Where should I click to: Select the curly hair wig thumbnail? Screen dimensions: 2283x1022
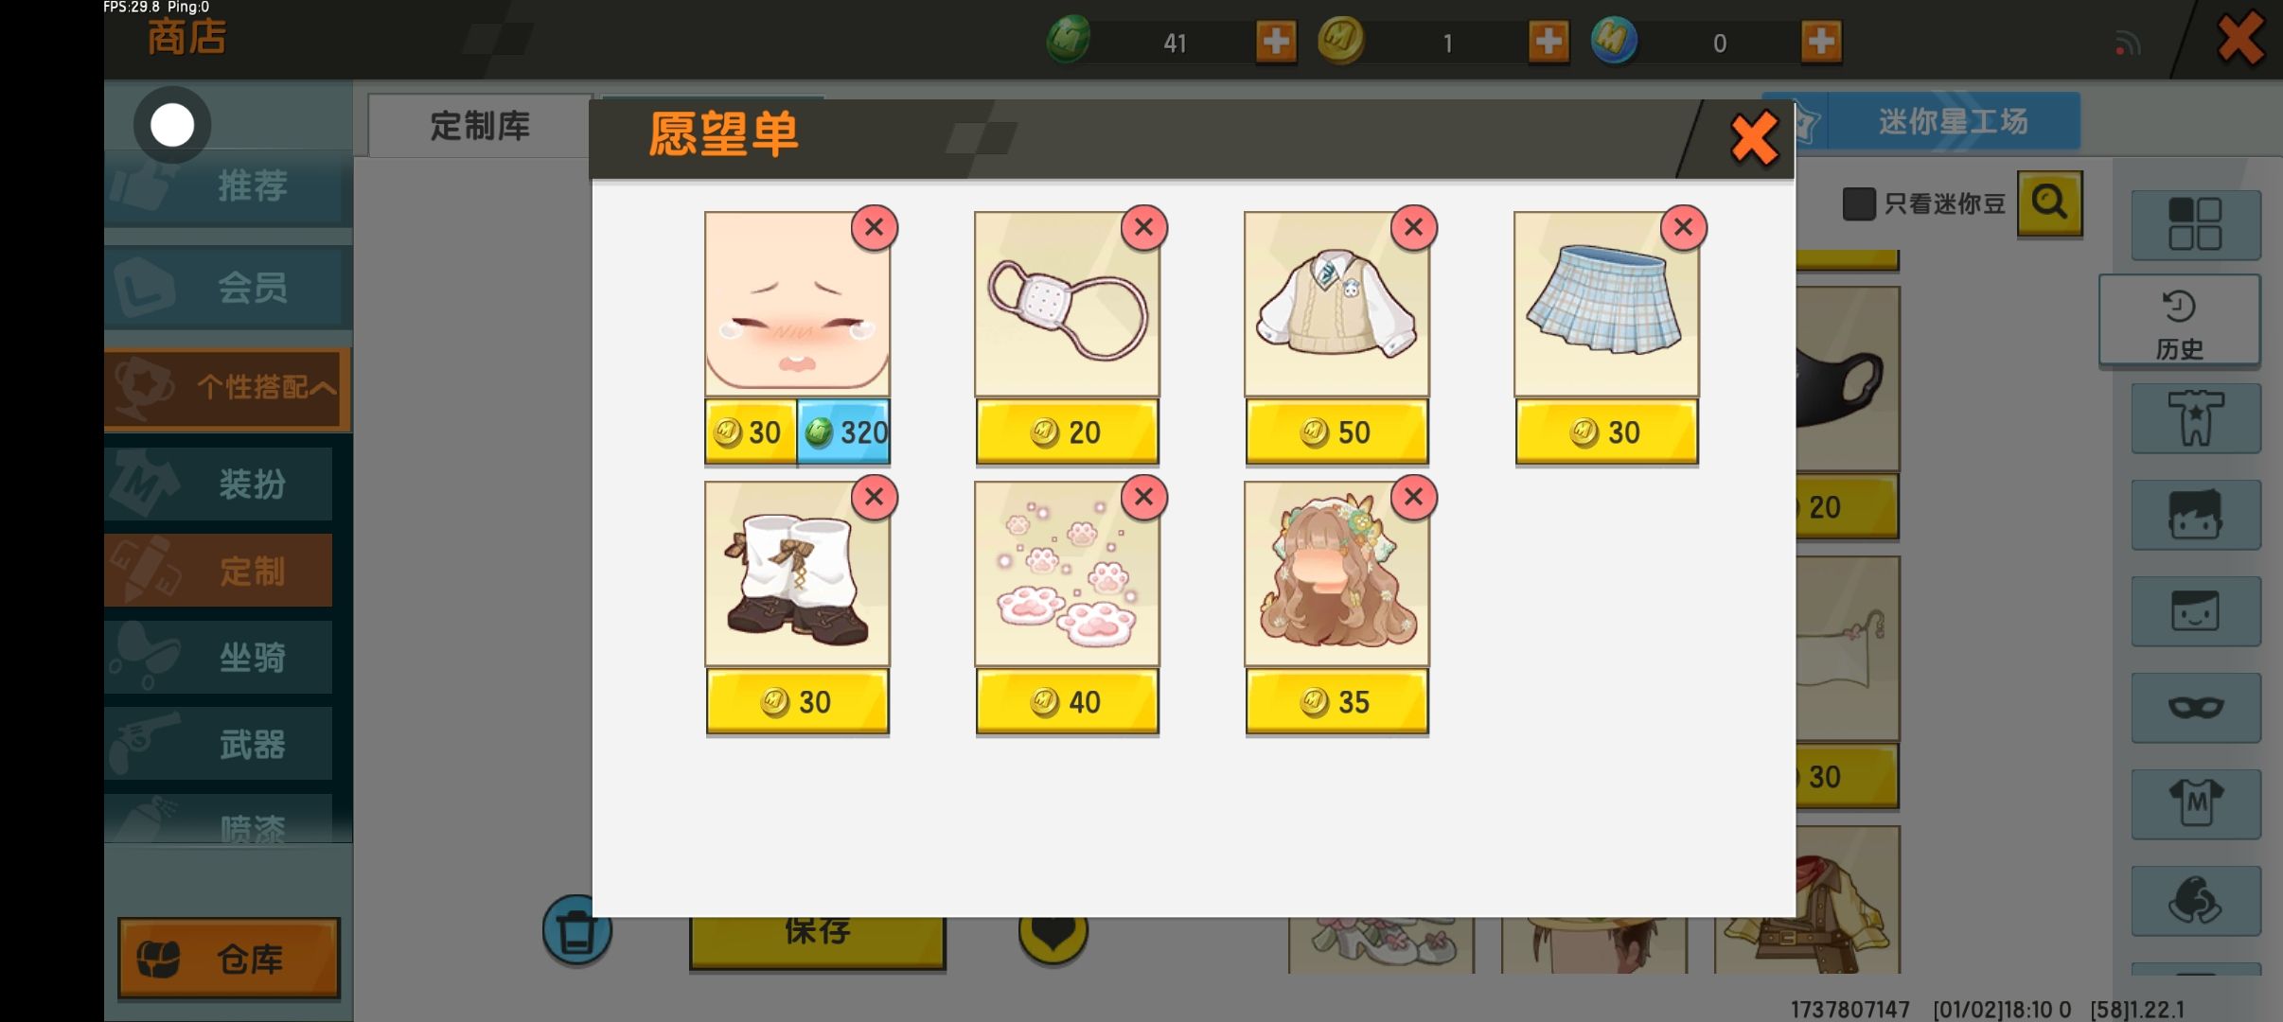(1336, 573)
